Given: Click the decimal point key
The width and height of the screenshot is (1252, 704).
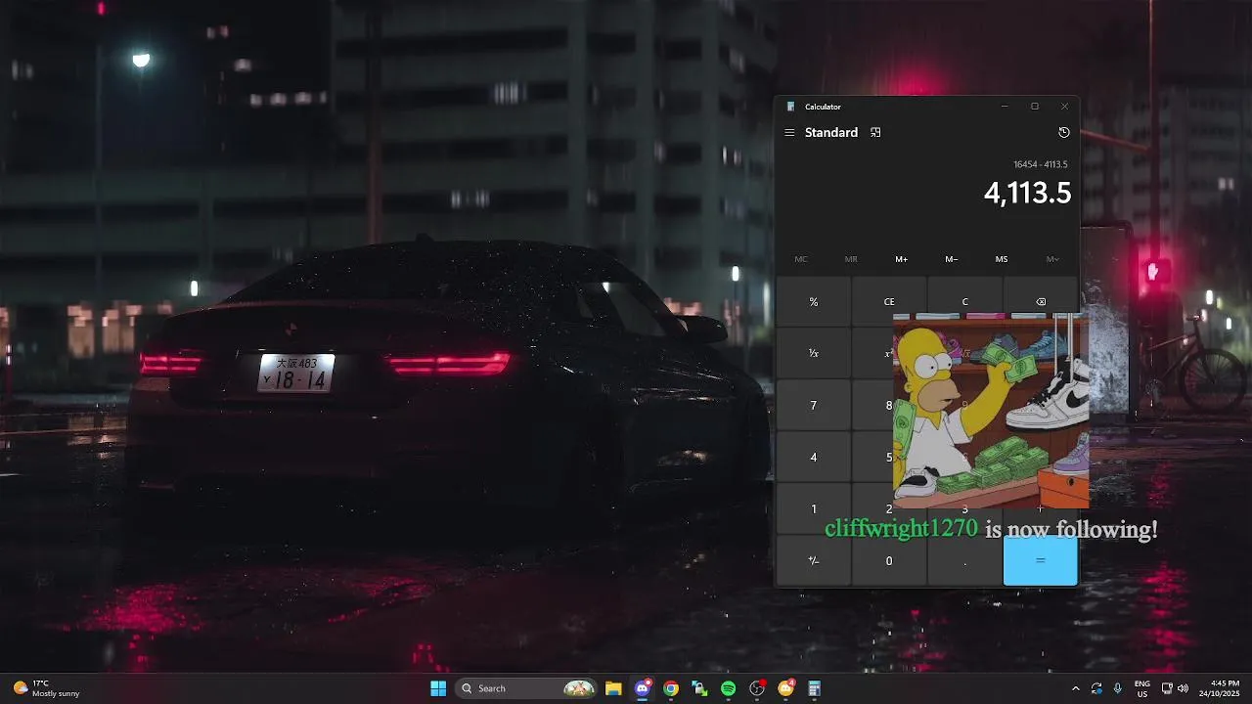Looking at the screenshot, I should [x=964, y=560].
